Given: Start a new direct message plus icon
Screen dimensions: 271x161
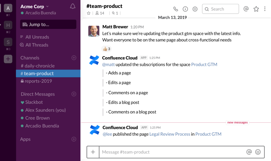Looking at the screenshot, I should [x=74, y=94].
